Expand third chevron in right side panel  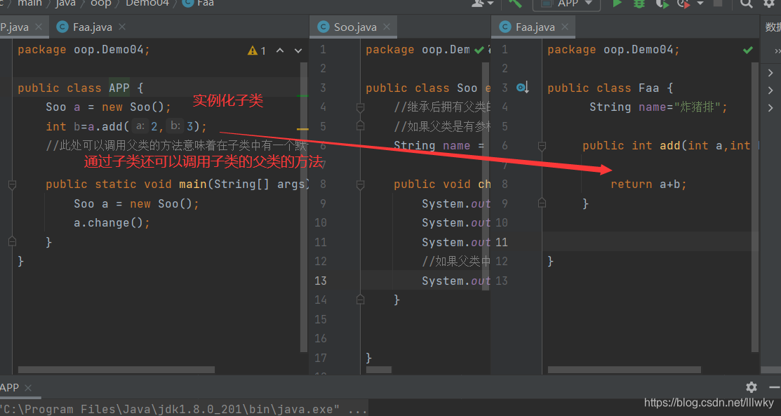point(770,107)
